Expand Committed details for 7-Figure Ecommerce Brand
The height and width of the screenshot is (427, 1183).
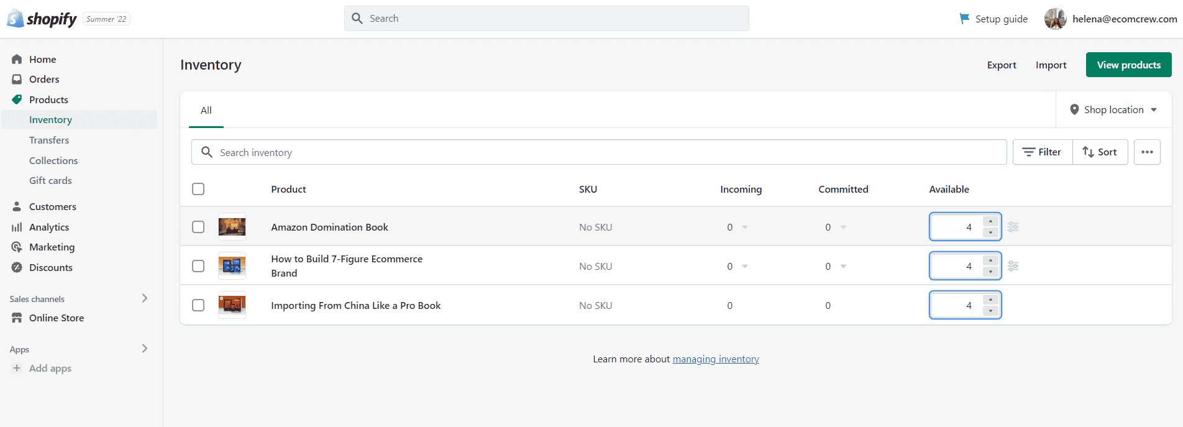click(843, 266)
